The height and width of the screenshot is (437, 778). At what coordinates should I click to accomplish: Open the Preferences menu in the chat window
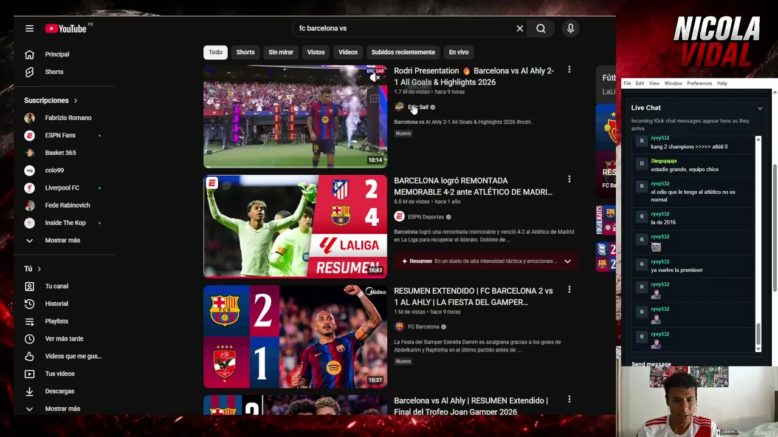(700, 83)
